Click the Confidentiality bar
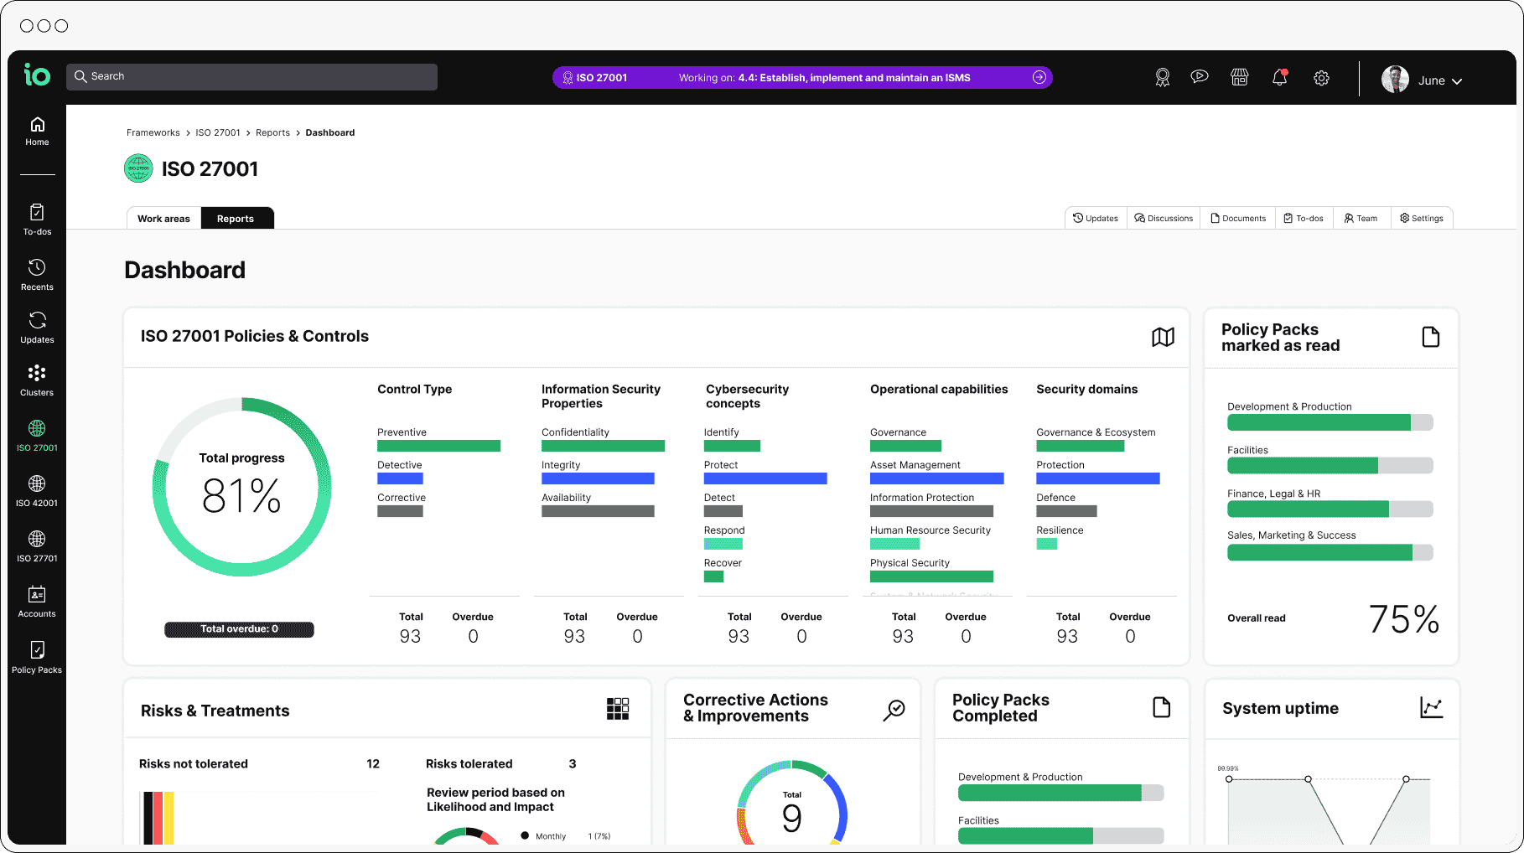Viewport: 1524px width, 853px height. click(603, 446)
